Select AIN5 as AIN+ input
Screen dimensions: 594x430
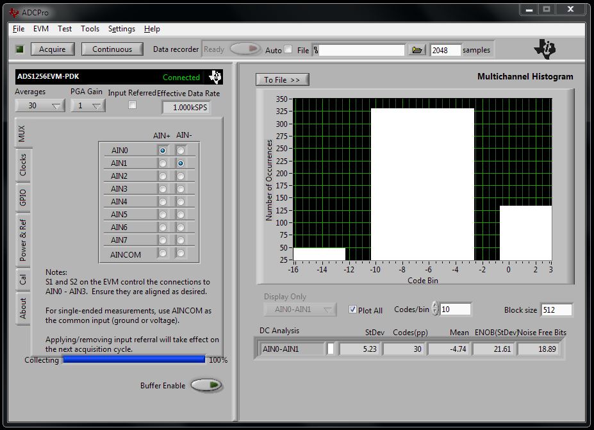(163, 215)
